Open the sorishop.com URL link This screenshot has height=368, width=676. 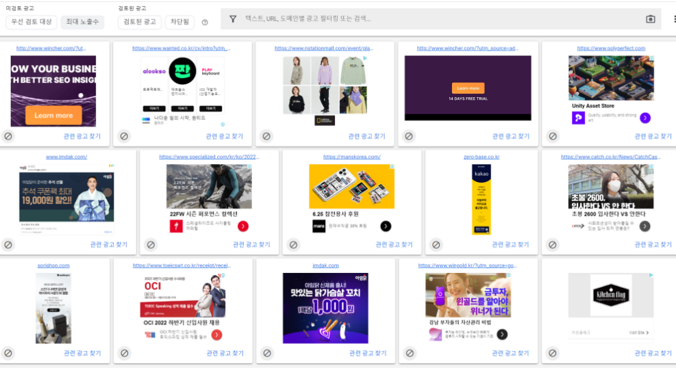[x=53, y=265]
